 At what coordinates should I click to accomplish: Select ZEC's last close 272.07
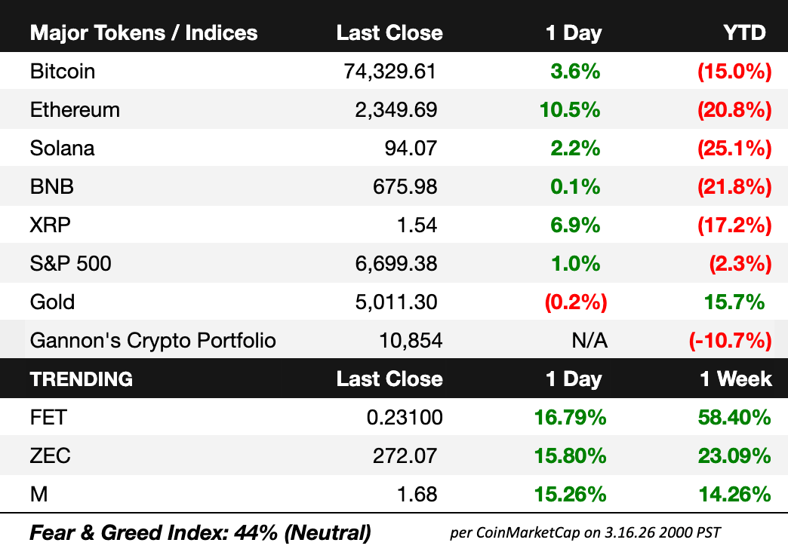click(x=405, y=456)
